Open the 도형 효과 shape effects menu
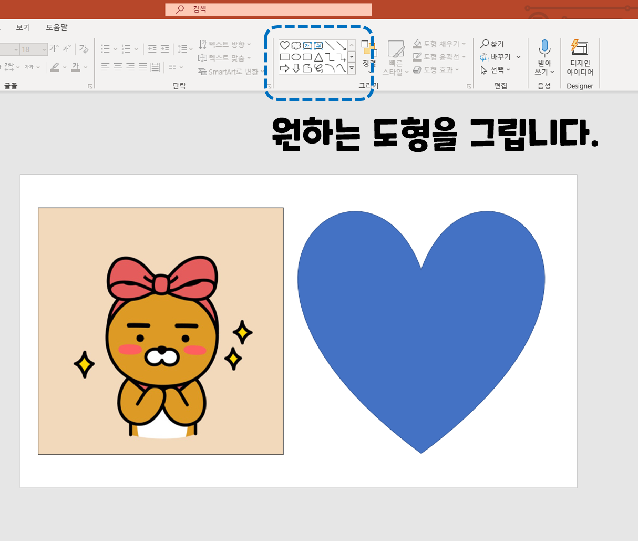 [x=436, y=69]
